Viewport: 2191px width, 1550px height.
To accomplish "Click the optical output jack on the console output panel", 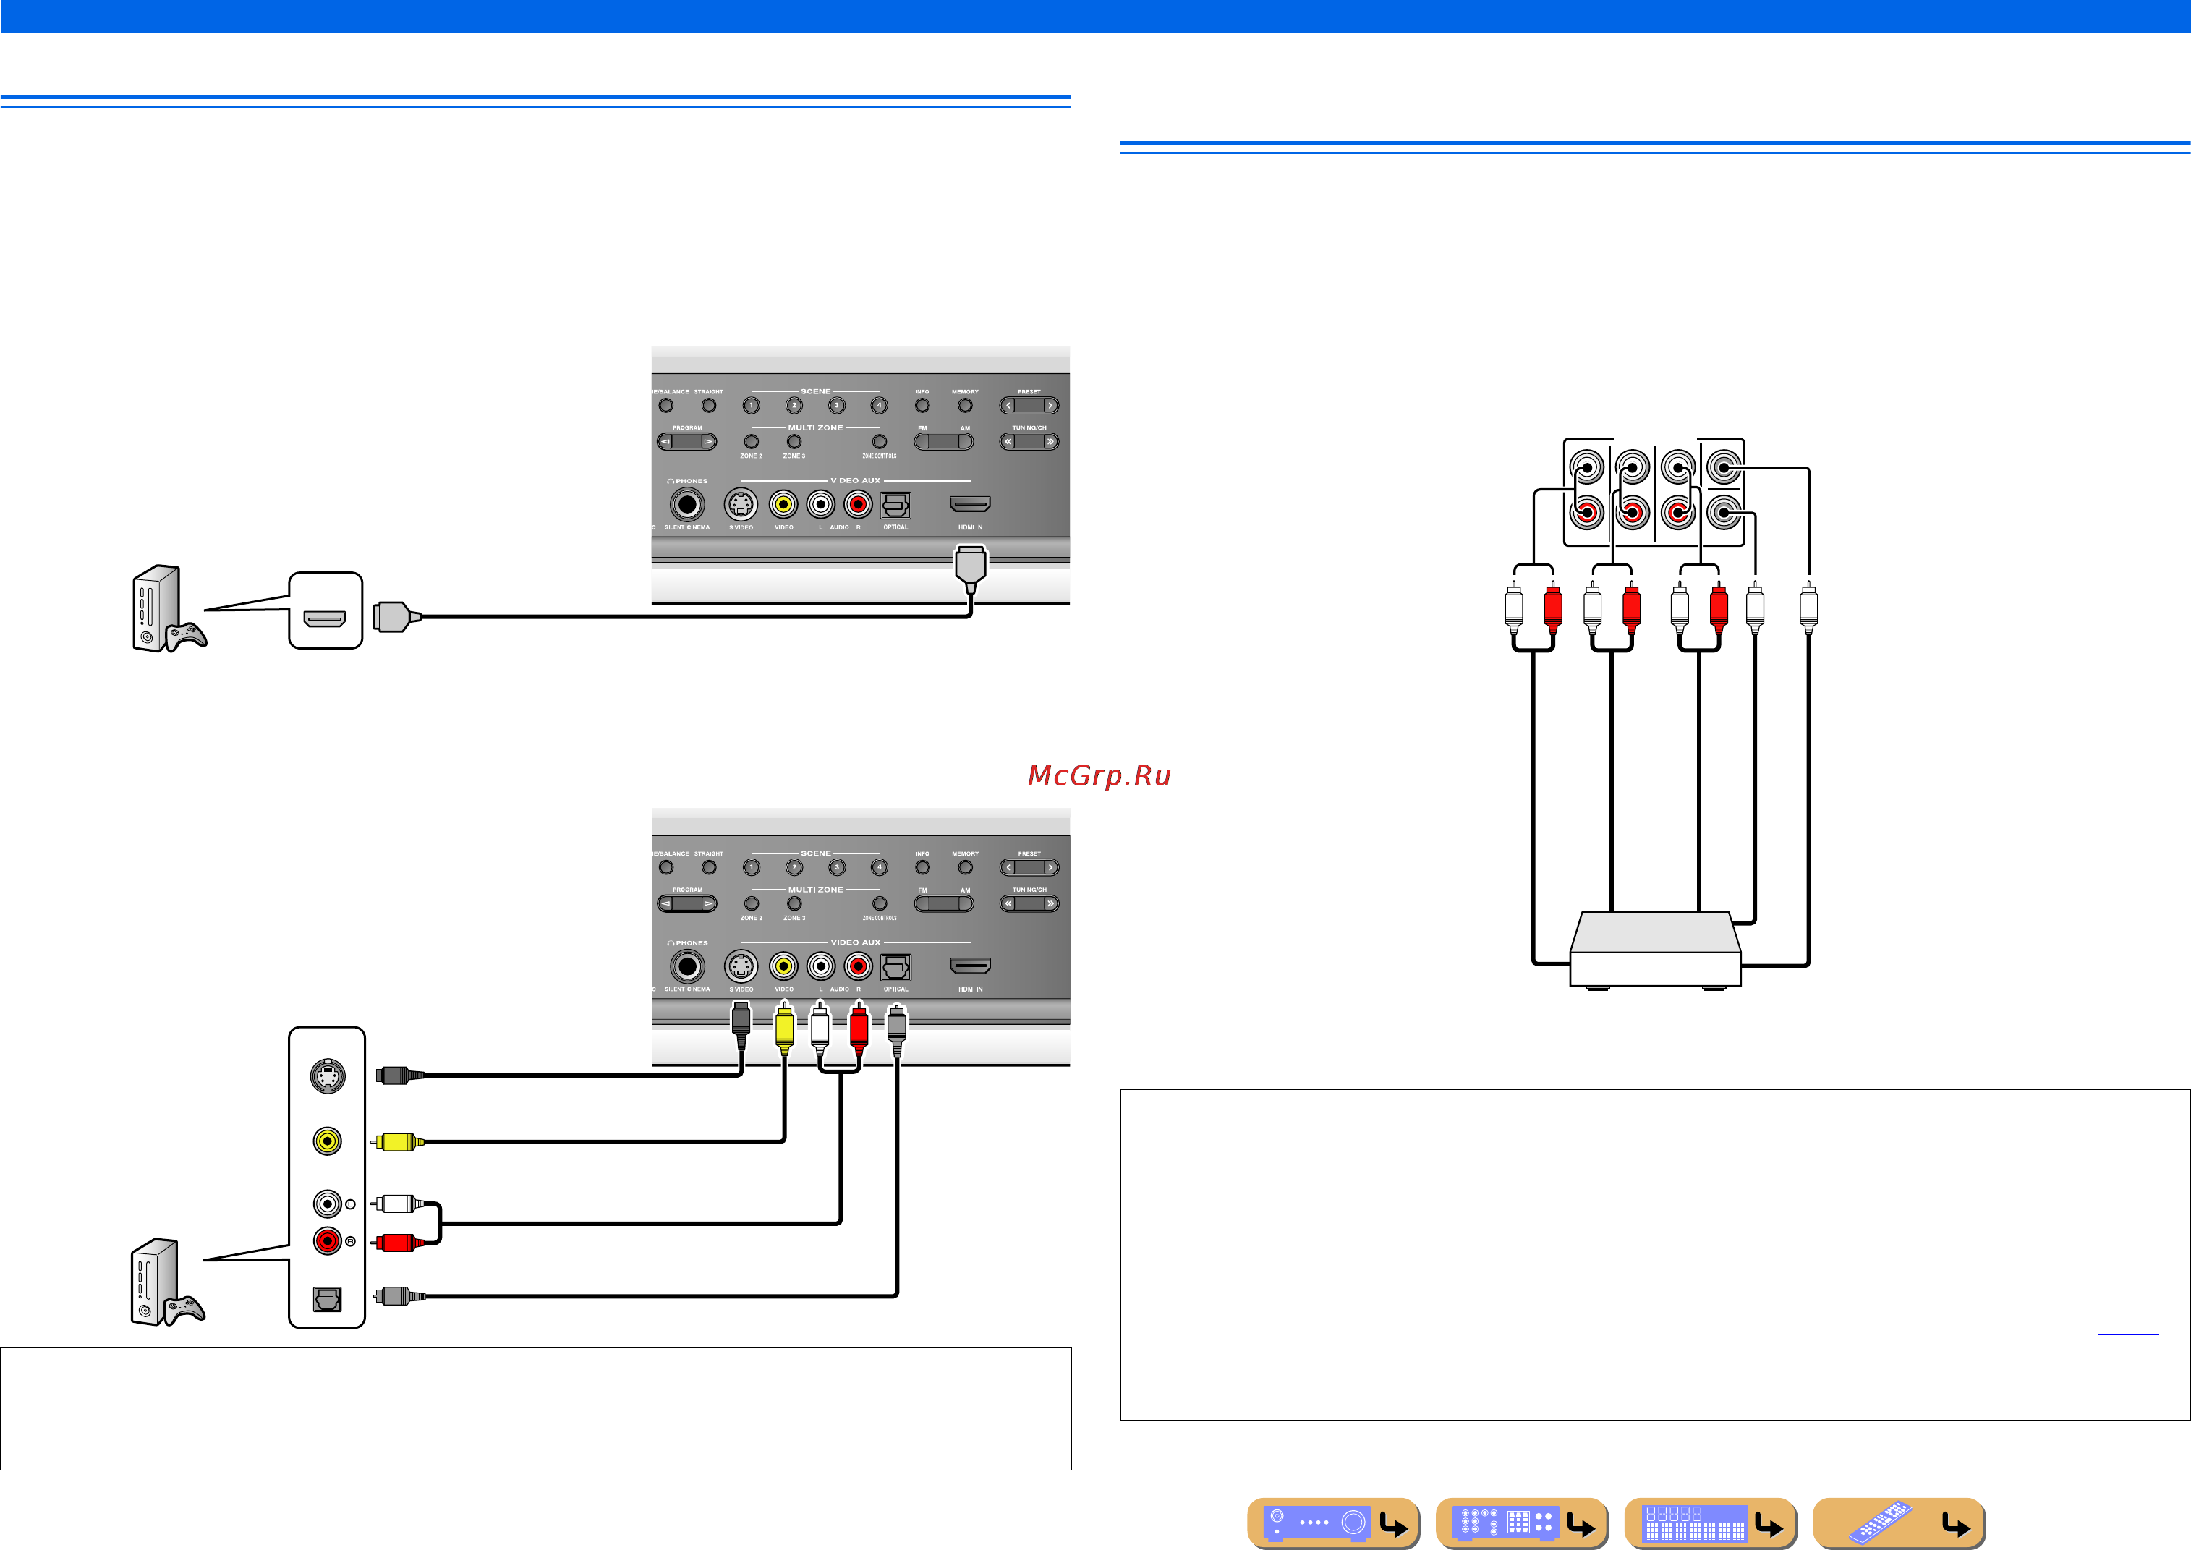I will pyautogui.click(x=328, y=1299).
